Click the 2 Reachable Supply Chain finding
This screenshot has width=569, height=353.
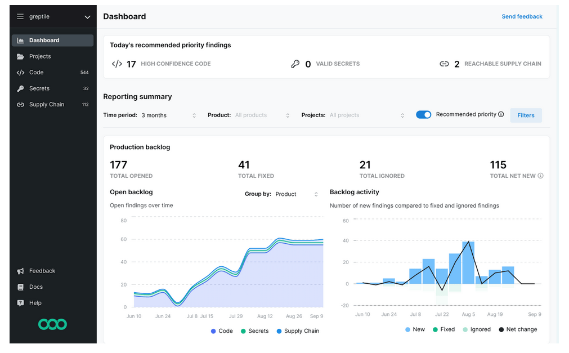490,64
